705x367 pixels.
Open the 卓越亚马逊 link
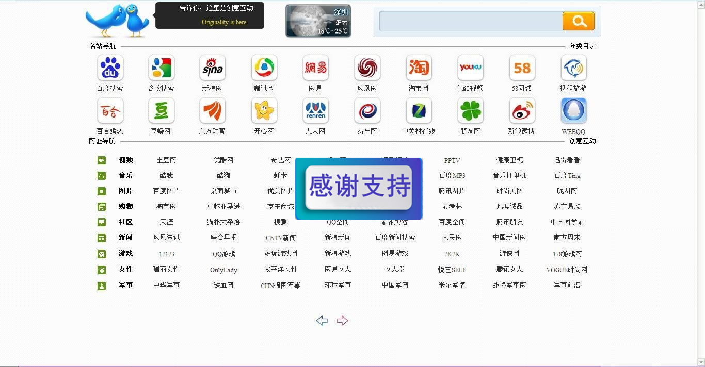(x=223, y=206)
